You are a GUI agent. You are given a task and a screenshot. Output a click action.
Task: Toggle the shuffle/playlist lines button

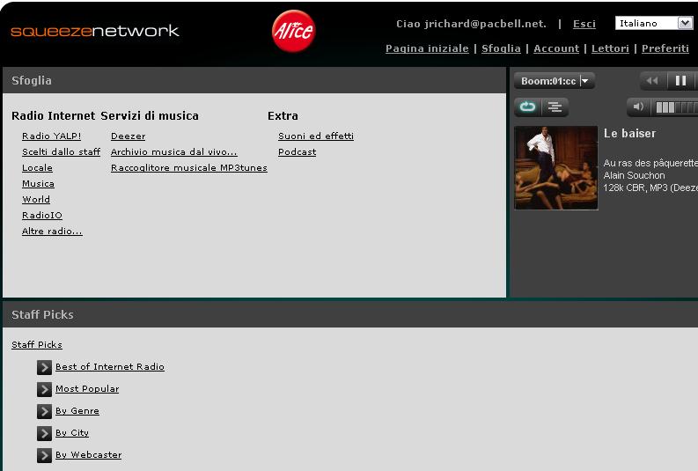coord(555,107)
